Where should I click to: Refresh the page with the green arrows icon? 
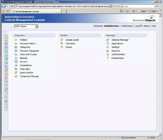[115, 6]
